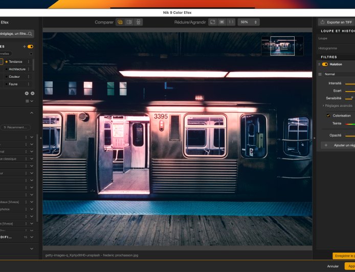Expand Réglages avancés section

(x=337, y=106)
